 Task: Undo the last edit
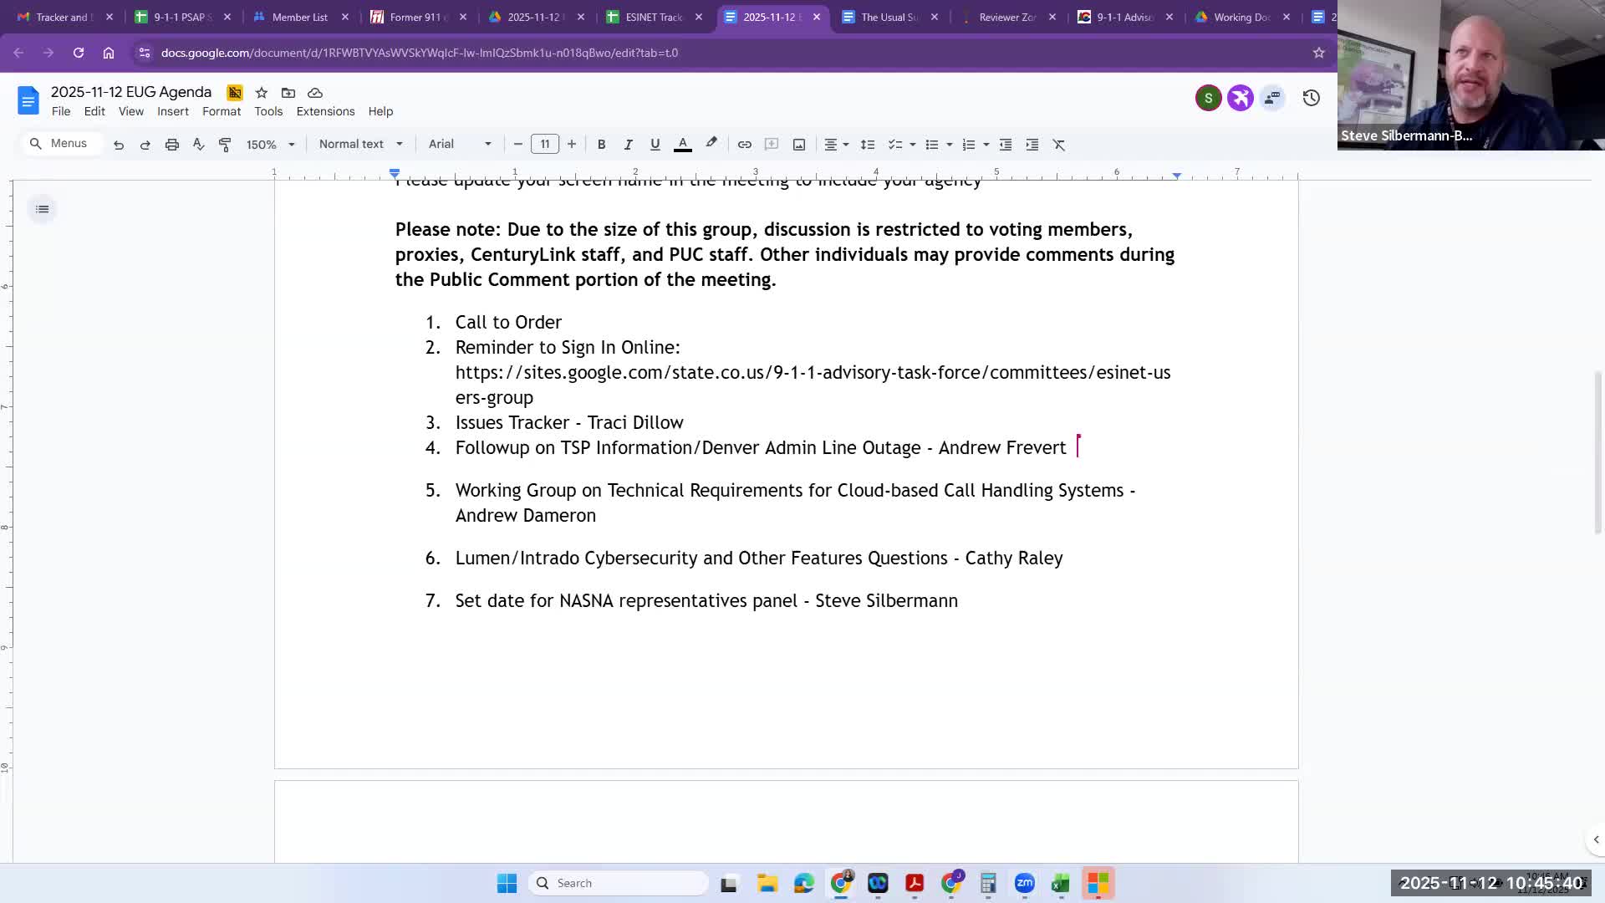click(118, 144)
